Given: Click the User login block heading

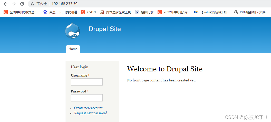Looking at the screenshot, I should (x=80, y=67).
